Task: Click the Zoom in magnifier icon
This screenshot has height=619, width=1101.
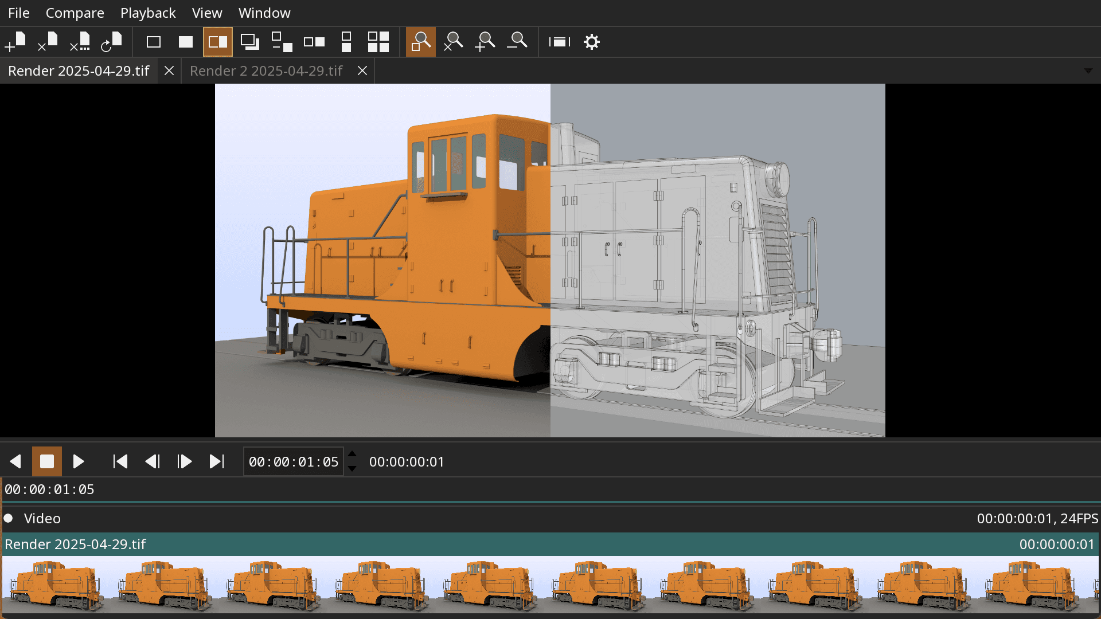Action: (x=485, y=42)
